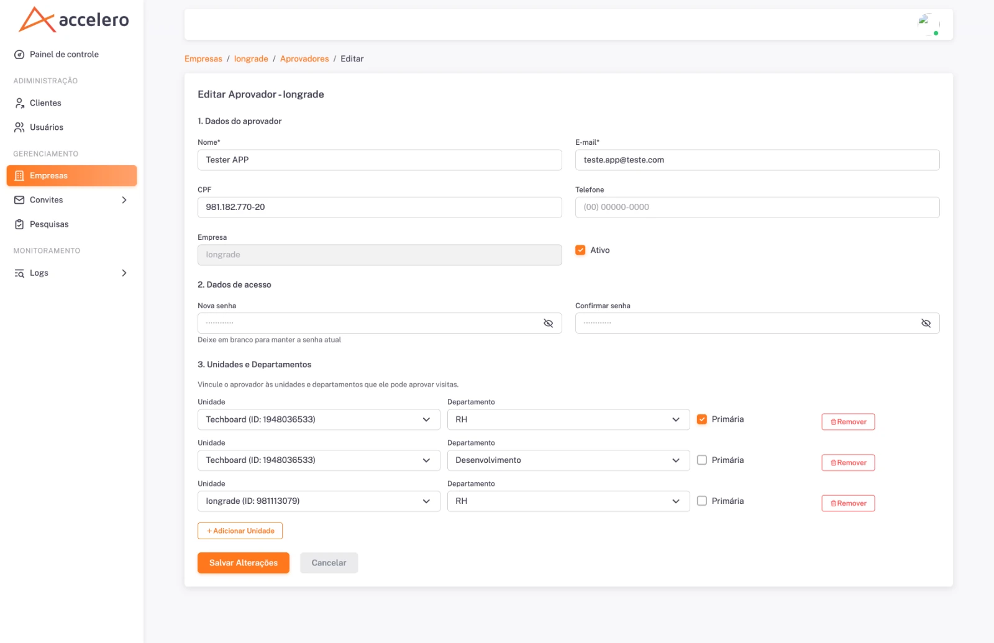
Task: Click the 'Editar' breadcrumb text
Action: pos(352,59)
